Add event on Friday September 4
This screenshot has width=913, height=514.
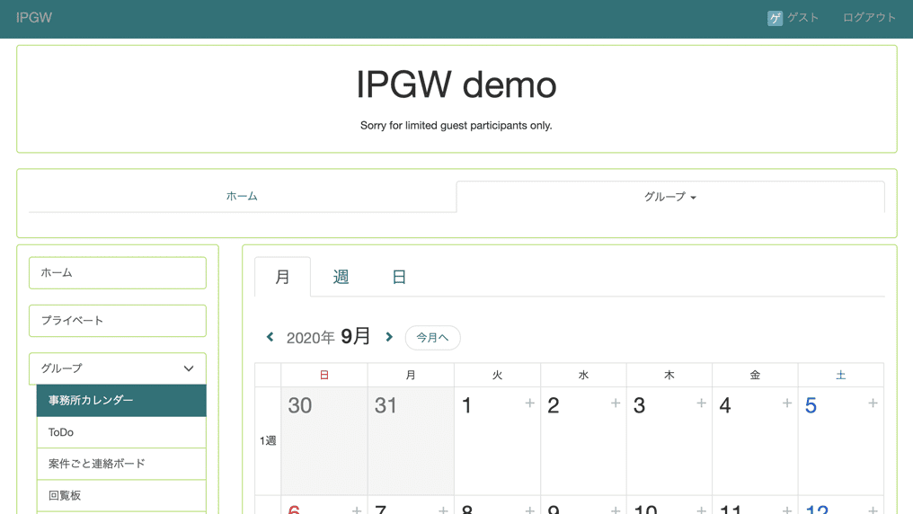786,403
